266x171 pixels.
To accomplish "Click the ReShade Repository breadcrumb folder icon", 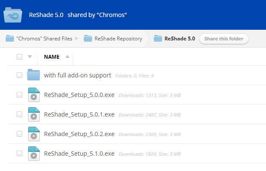I will (88, 39).
